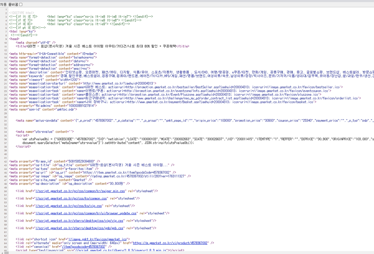Follow the gnb.css stylesheet link

(79, 228)
